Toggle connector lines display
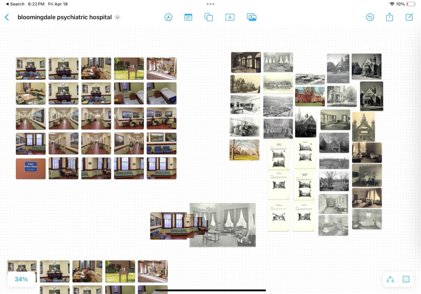 tap(390, 279)
